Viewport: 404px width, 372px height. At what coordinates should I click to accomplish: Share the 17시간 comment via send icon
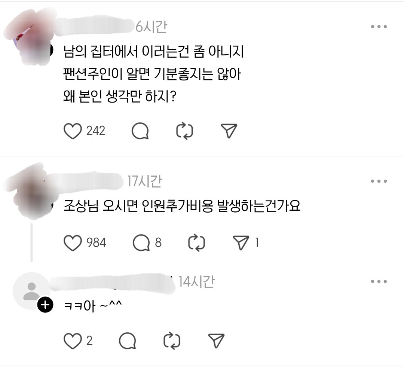241,243
